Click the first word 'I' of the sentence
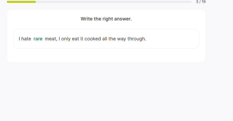This screenshot has height=121, width=233. (x=19, y=39)
